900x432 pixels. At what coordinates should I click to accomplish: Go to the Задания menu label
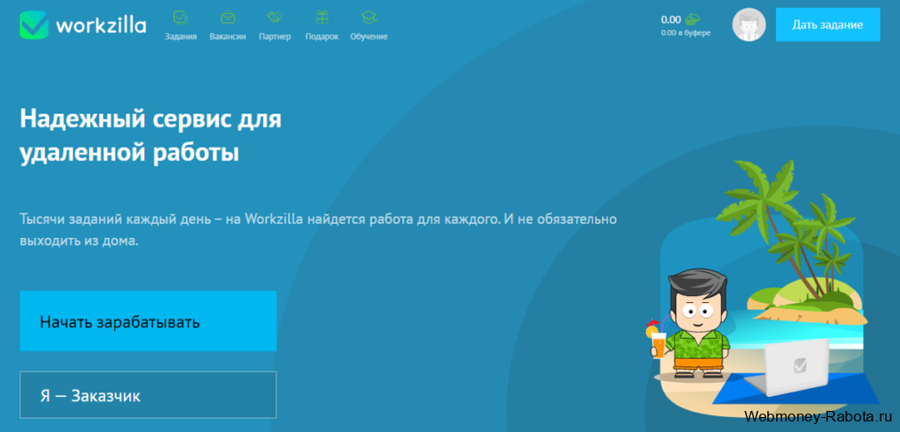coord(181,36)
